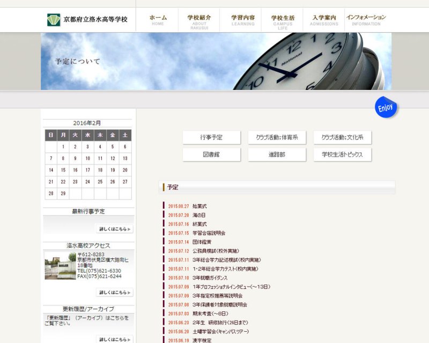
Task: Click the blue Enjoy badge
Action: (386, 107)
